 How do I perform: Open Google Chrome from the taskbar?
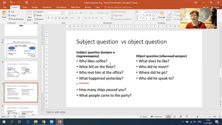[44, 122]
